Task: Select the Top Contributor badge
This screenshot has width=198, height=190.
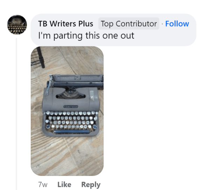Action: click(x=129, y=24)
